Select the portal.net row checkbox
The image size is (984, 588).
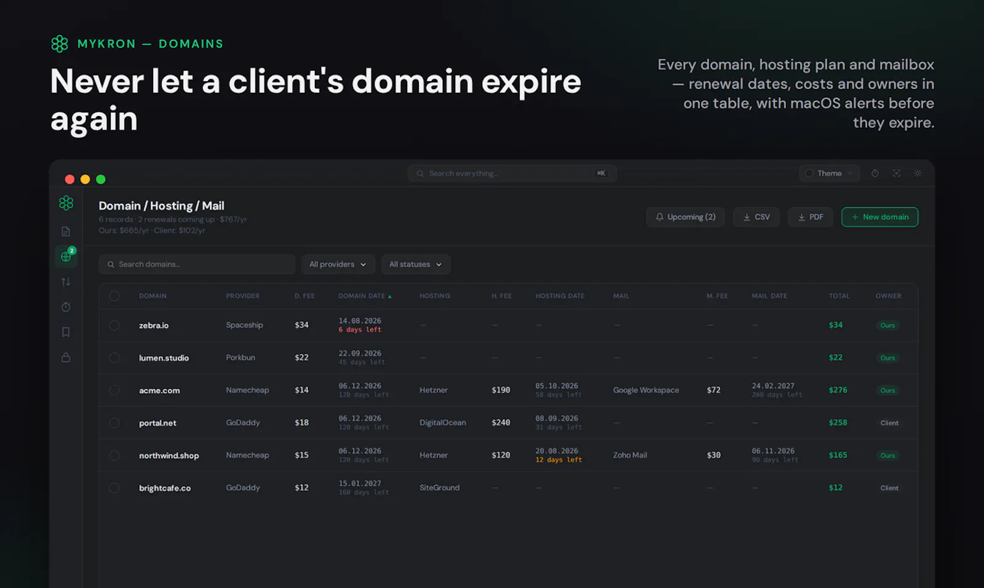coord(114,423)
